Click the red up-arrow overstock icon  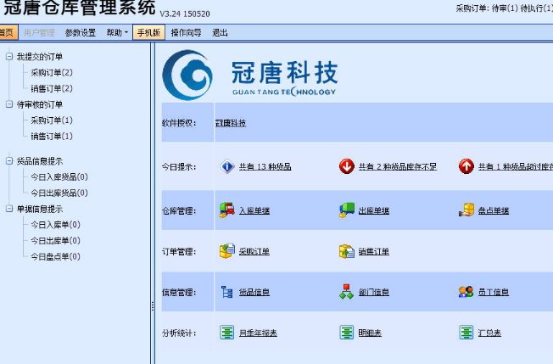tap(466, 166)
